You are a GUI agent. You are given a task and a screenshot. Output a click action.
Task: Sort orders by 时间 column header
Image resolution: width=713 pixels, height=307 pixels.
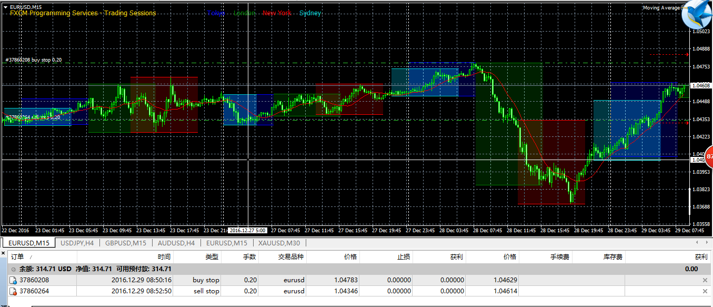click(164, 256)
